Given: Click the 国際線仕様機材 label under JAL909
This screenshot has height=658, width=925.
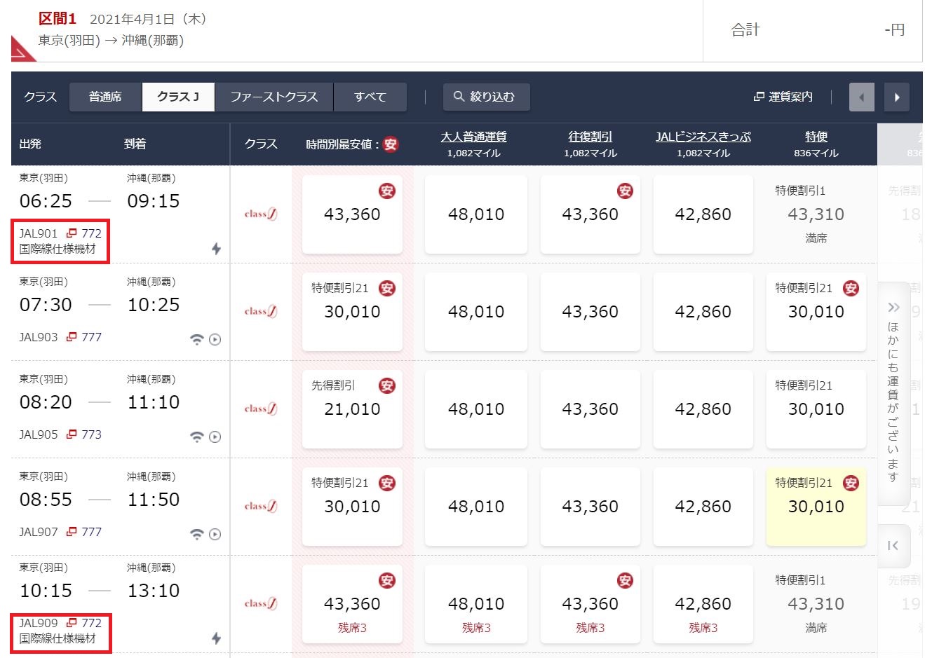Looking at the screenshot, I should click(58, 638).
